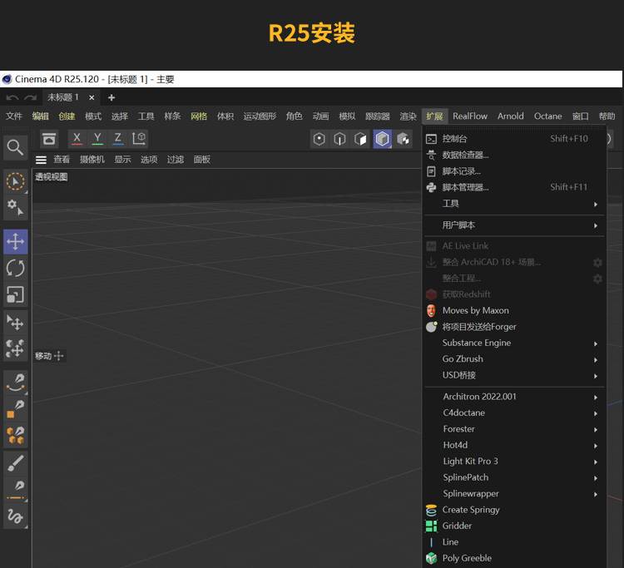Image resolution: width=624 pixels, height=568 pixels.
Task: Select the live selection tool
Action: coord(15,181)
